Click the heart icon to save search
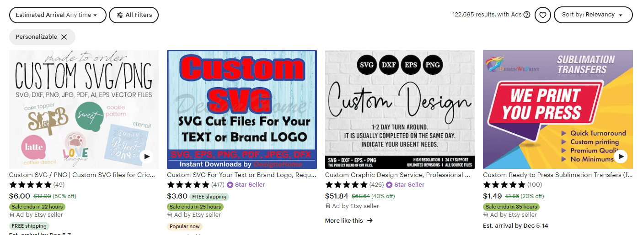 point(543,15)
